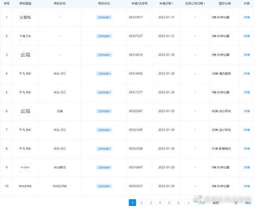Image resolution: width=254 pixels, height=206 pixels.
Task: Click 注册申请中 status badge for 69316016
Action: pyautogui.click(x=104, y=55)
